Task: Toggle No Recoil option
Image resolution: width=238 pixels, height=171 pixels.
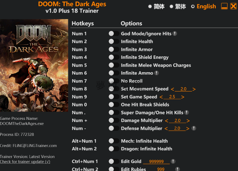Action: coord(114,81)
